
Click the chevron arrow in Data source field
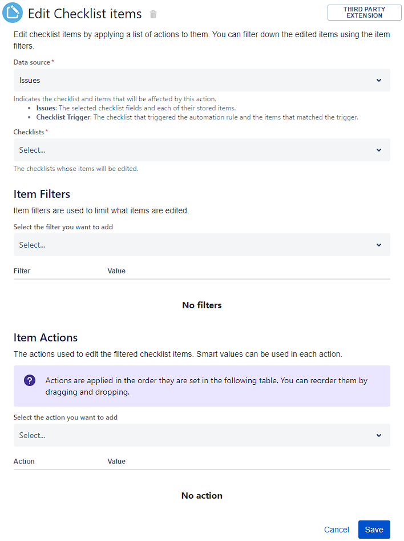tap(379, 81)
